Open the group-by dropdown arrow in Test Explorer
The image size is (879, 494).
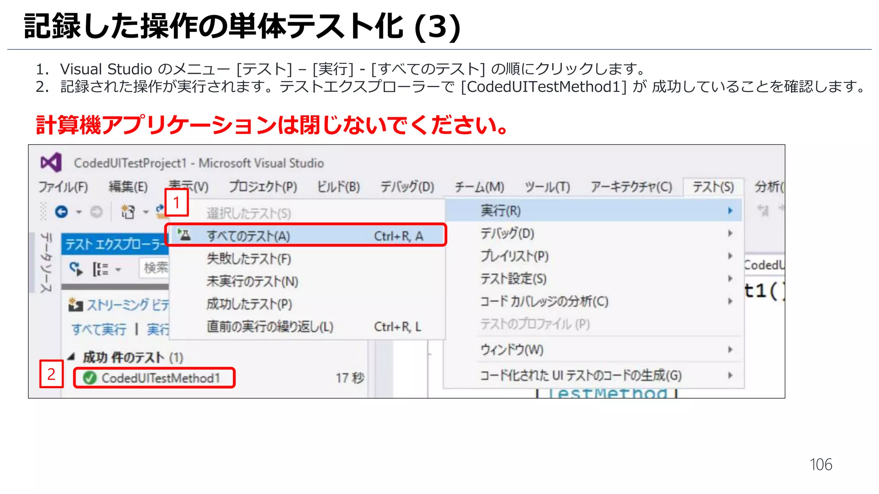[x=118, y=270]
